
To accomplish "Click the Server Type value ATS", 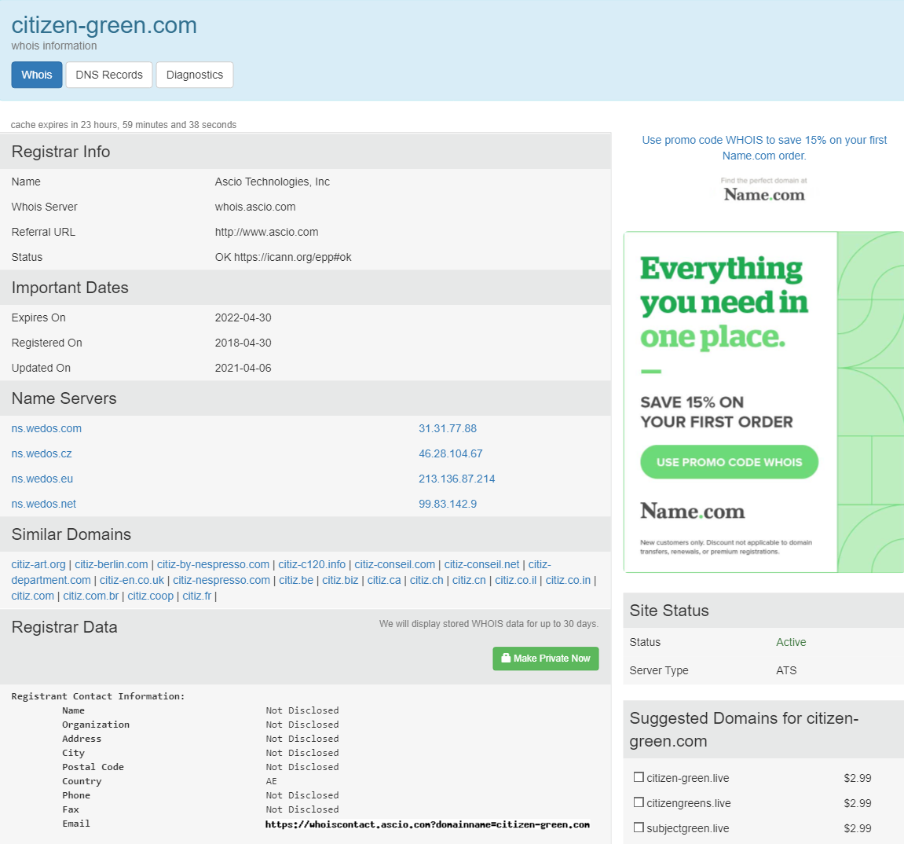I will coord(786,670).
